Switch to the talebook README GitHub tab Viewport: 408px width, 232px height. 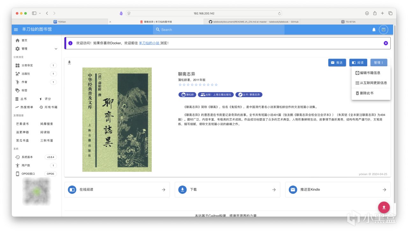pos(253,22)
